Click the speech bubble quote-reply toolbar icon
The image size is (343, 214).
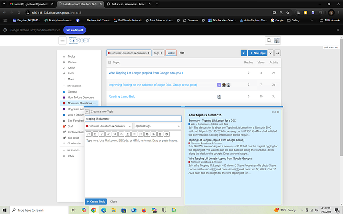[x=89, y=134]
